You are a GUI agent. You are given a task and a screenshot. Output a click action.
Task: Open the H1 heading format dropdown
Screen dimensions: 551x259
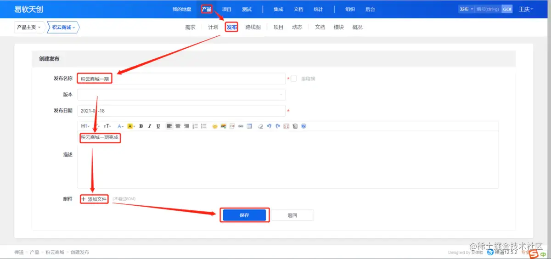point(85,126)
